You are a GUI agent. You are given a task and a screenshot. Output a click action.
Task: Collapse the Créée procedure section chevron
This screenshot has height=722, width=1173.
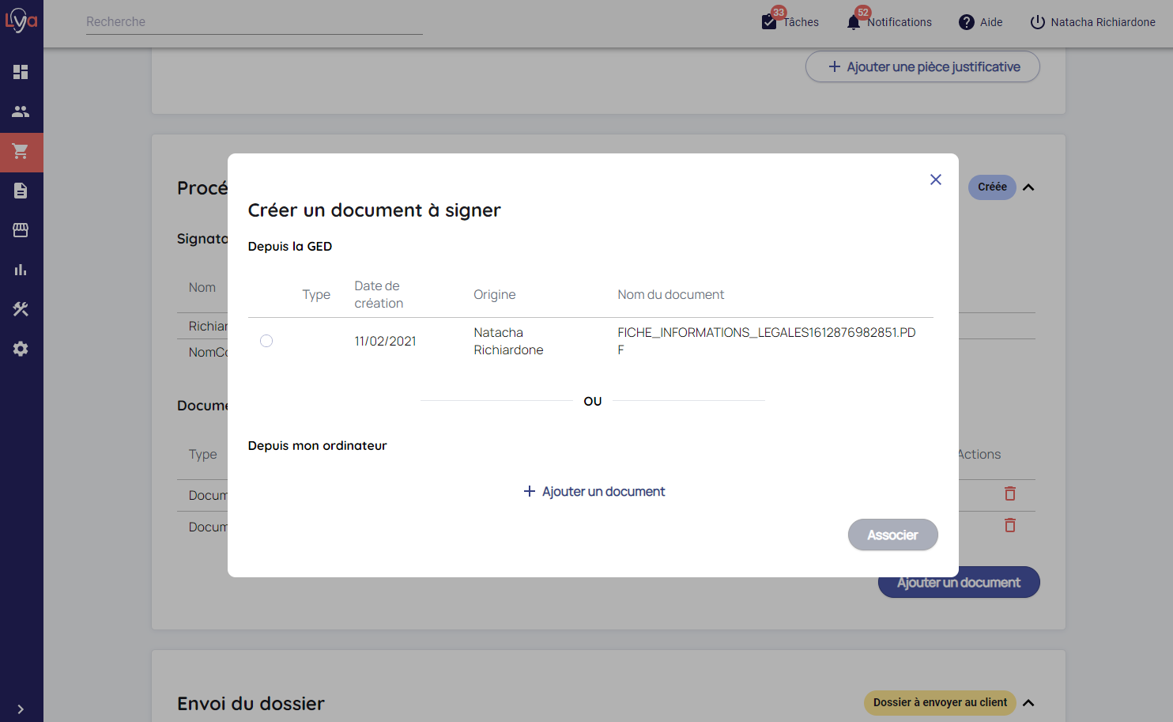click(x=1028, y=187)
